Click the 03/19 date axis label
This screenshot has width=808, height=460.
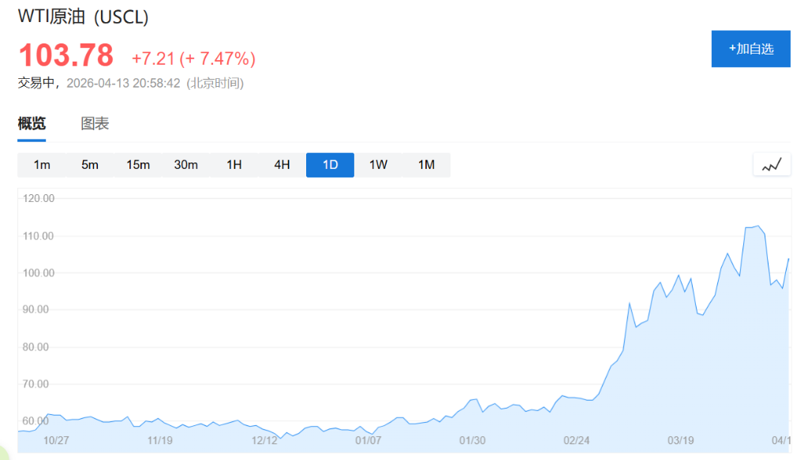click(681, 440)
